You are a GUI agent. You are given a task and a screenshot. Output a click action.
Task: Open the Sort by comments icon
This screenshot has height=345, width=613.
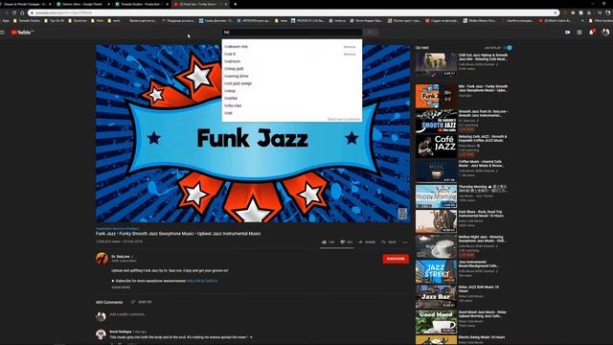pyautogui.click(x=133, y=302)
